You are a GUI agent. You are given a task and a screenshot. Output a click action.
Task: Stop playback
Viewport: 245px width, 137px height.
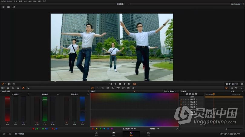[120, 84]
